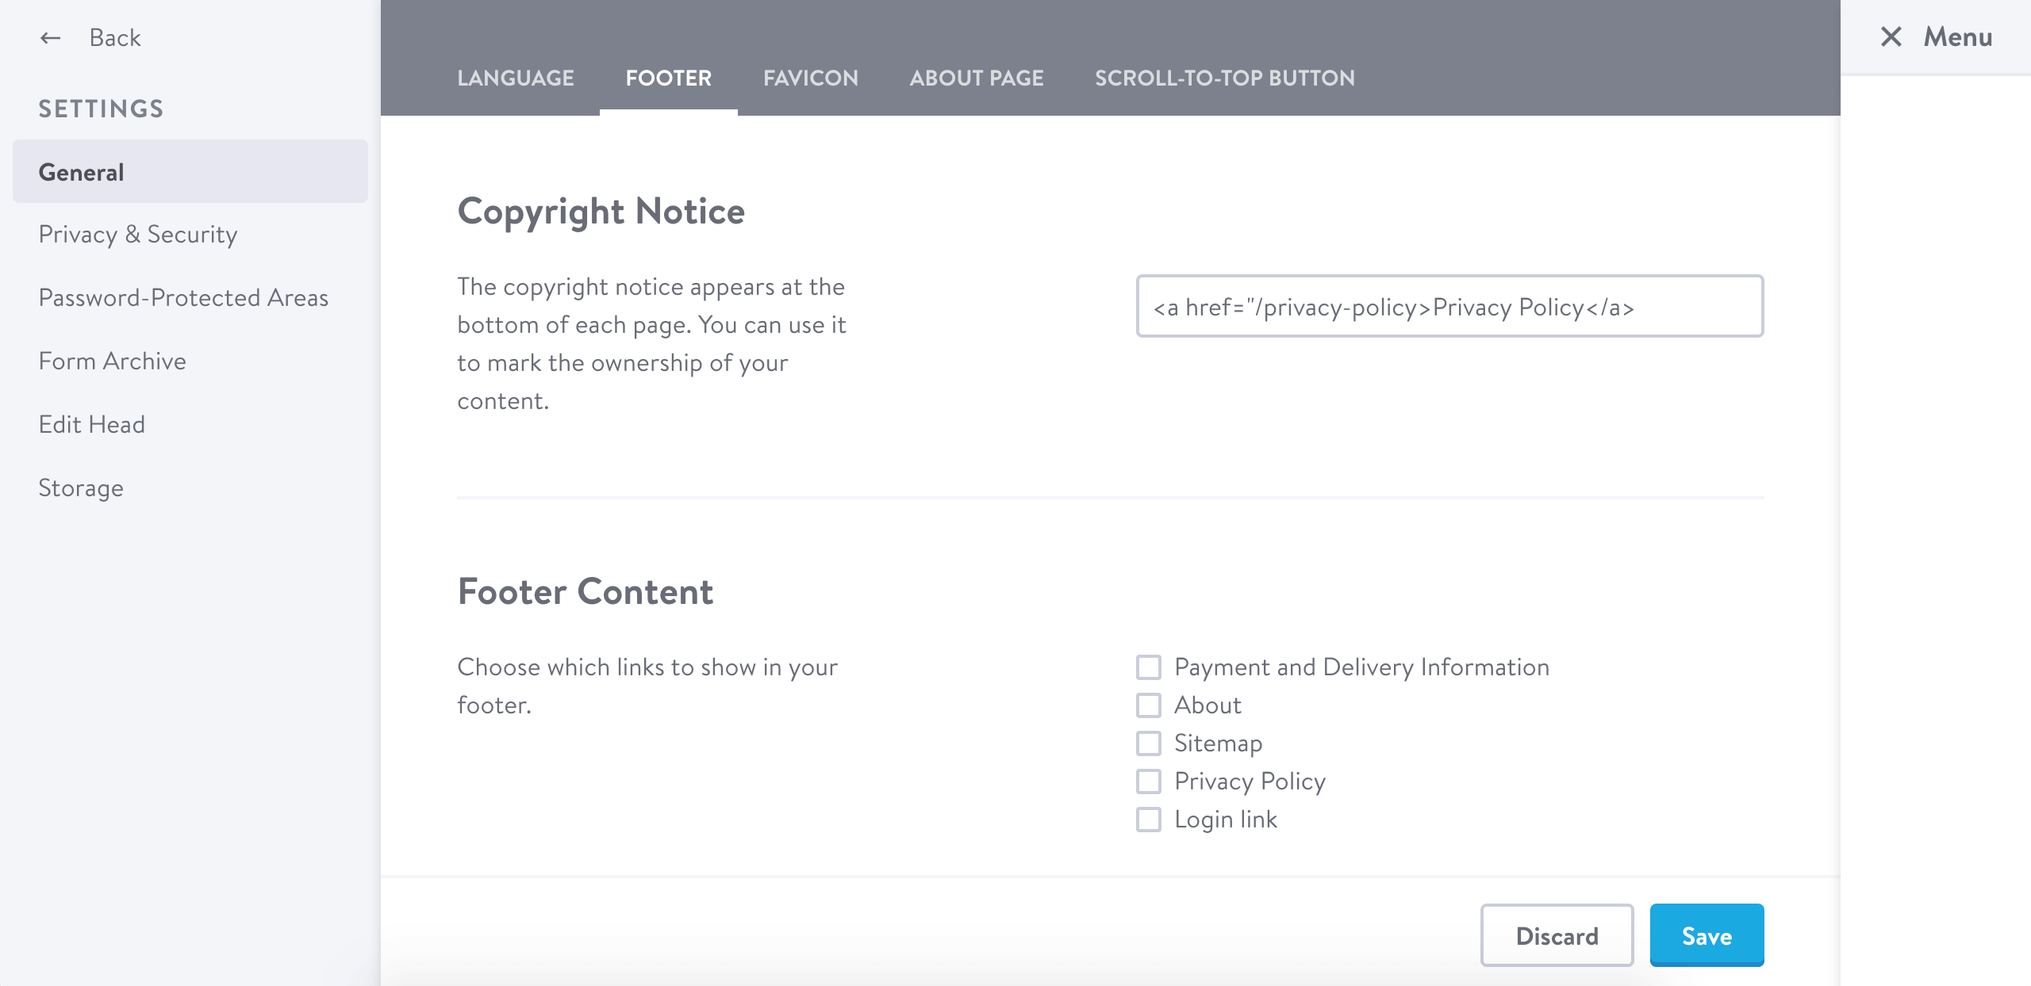Discard the current changes
Screen dimensions: 2031x986
[1557, 935]
